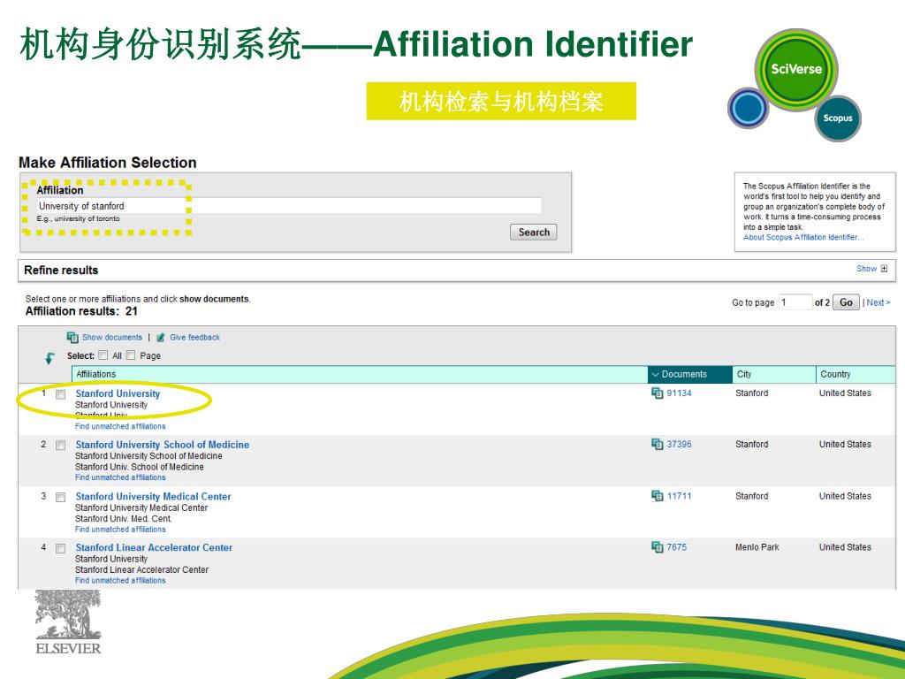Click the Give feedback pencil icon
Screen dimensions: 905x679
click(161, 337)
